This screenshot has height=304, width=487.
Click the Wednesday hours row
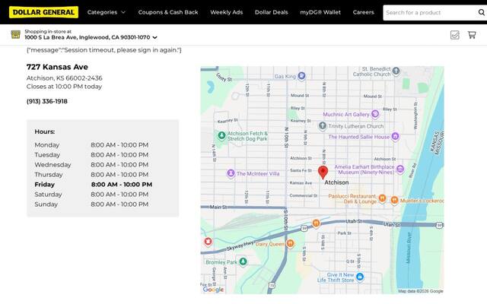(91, 165)
